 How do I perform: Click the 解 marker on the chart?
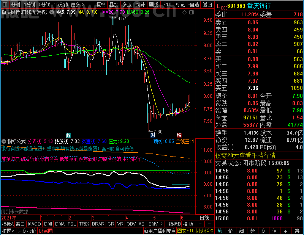pos(68,135)
